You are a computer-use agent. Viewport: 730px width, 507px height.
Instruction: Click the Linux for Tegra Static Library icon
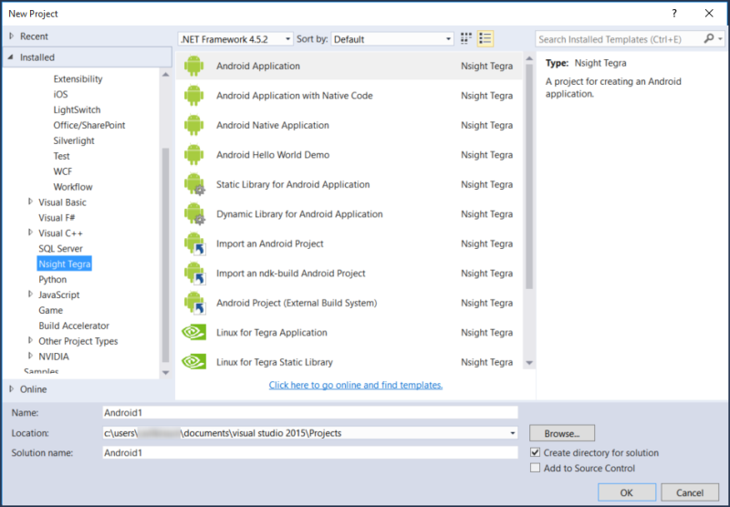tap(193, 362)
